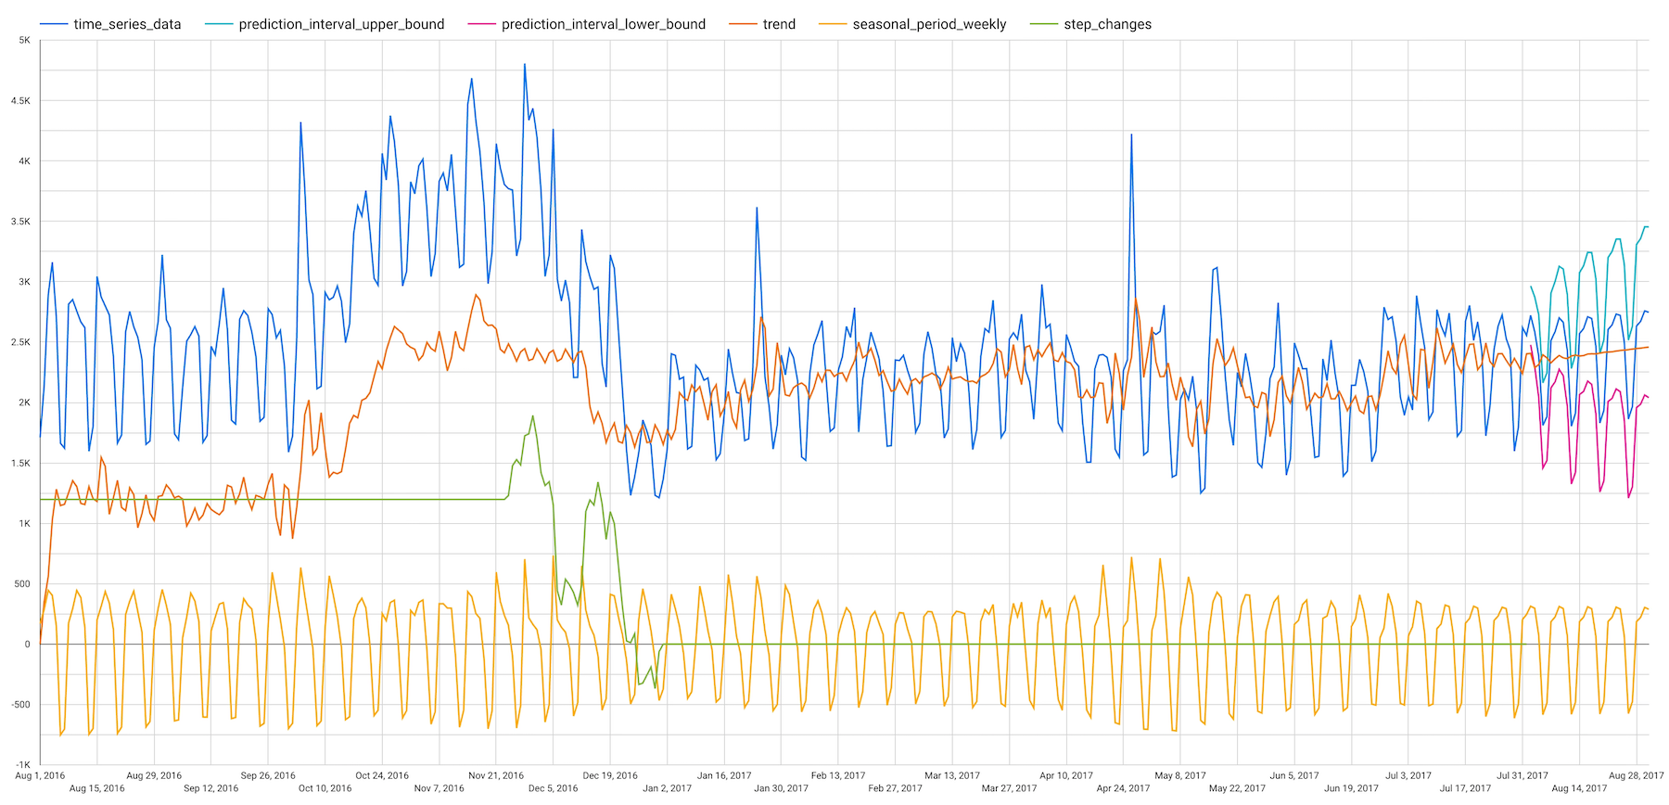Click the Apr 24, 2017 x-axis label
Viewport: 1669px width, 805px height.
pos(1124,788)
